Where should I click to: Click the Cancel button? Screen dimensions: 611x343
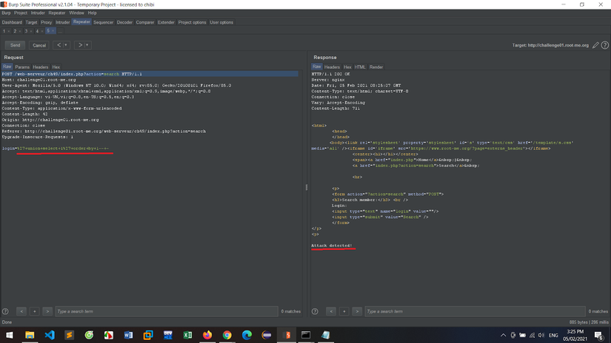click(39, 45)
